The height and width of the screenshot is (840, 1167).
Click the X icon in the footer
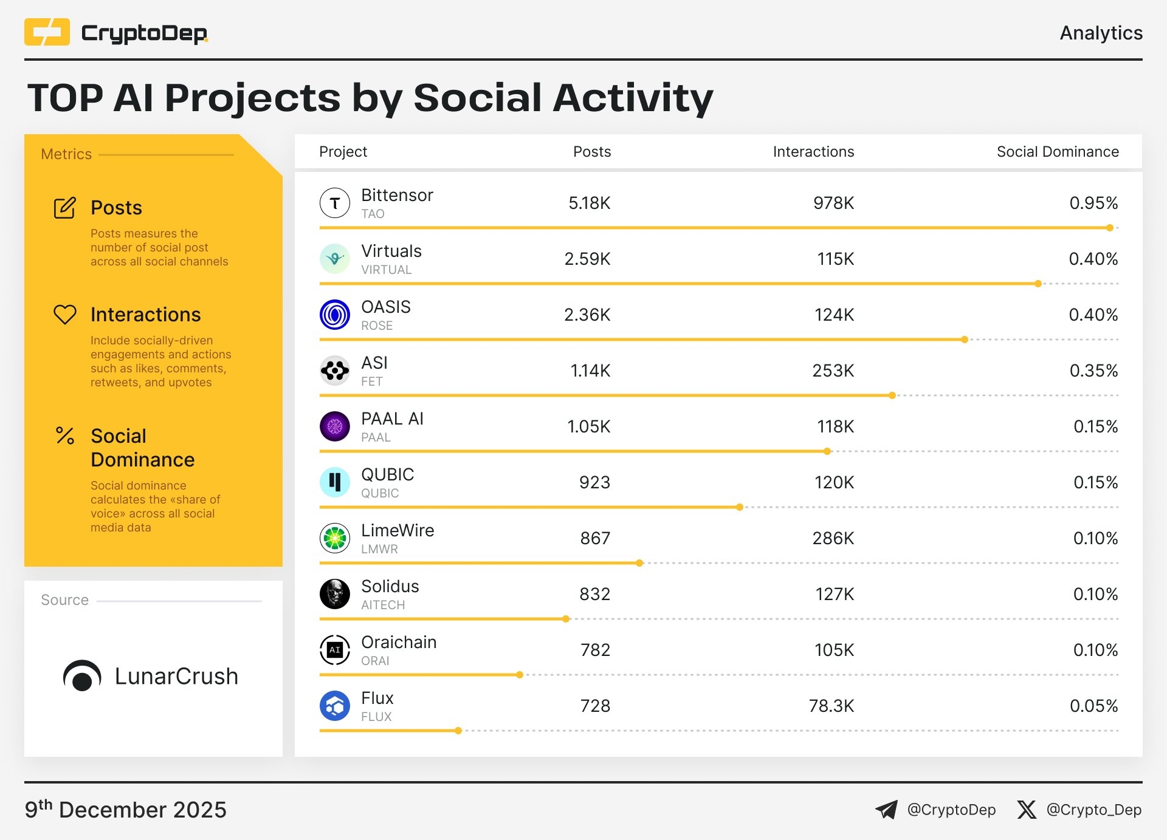point(1027,810)
